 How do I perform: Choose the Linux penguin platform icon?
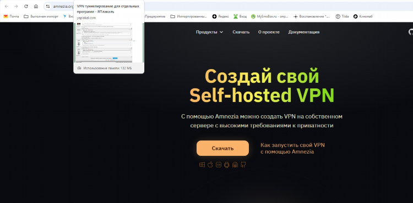235,165
